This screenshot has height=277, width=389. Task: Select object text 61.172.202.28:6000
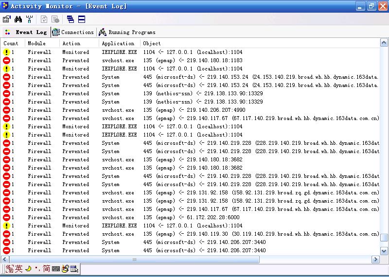pyautogui.click(x=191, y=217)
